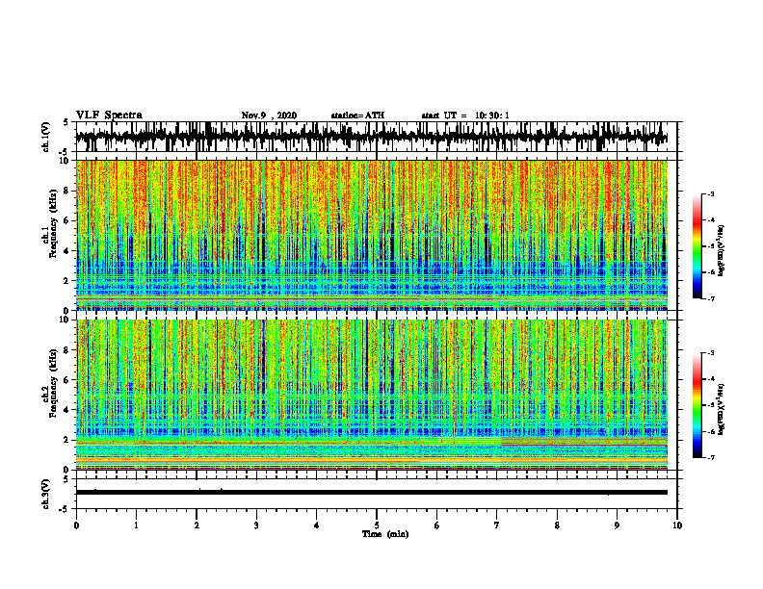The height and width of the screenshot is (589, 763).
Task: Click the '-3' label on the ch.1 colorbar
Action: 711,194
